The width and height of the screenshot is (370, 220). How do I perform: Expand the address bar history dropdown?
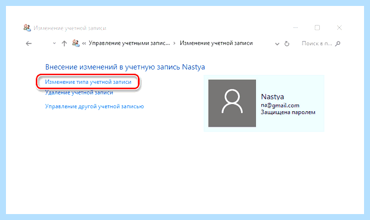[x=277, y=44]
